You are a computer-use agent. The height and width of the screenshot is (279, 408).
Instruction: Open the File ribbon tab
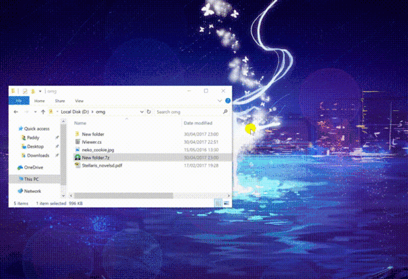[x=19, y=101]
